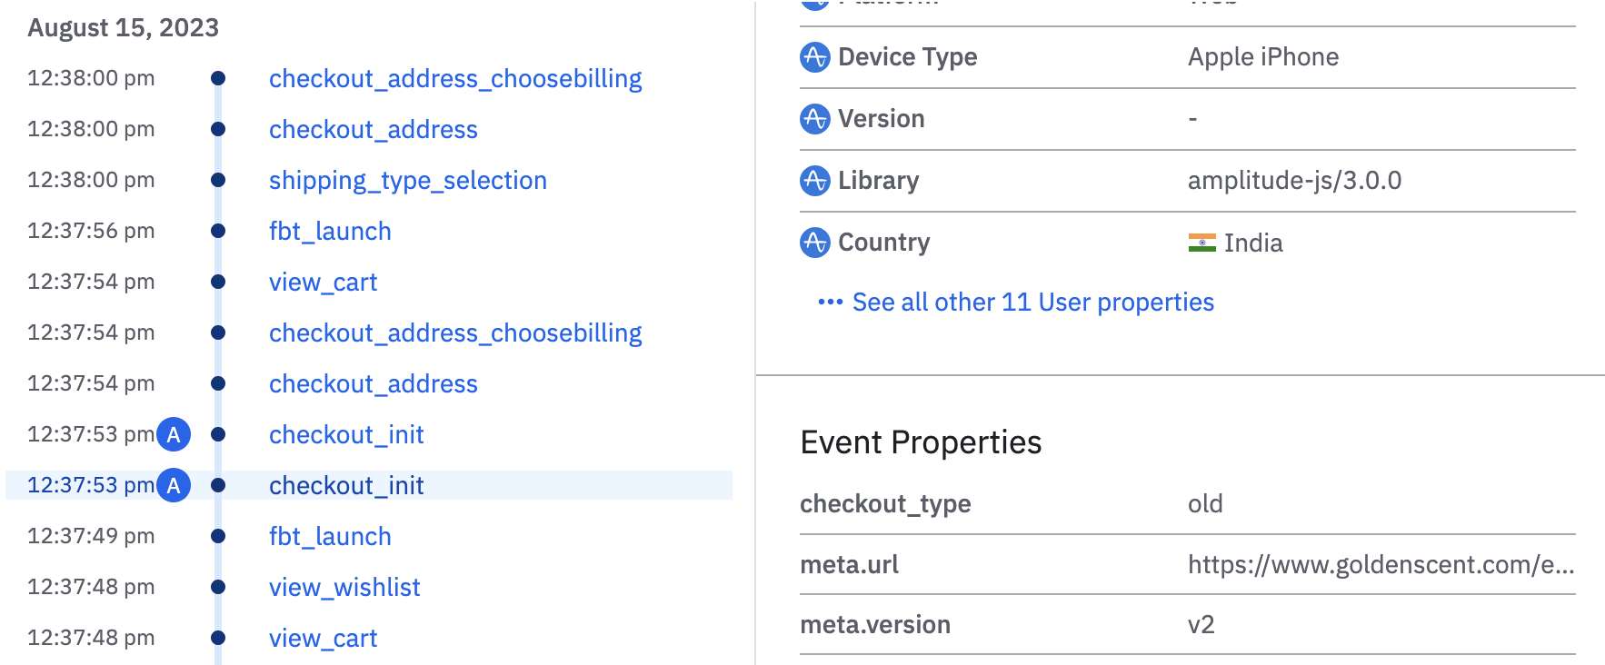
Task: Open the 12:37:54 pm view_cart event
Action: 323,283
